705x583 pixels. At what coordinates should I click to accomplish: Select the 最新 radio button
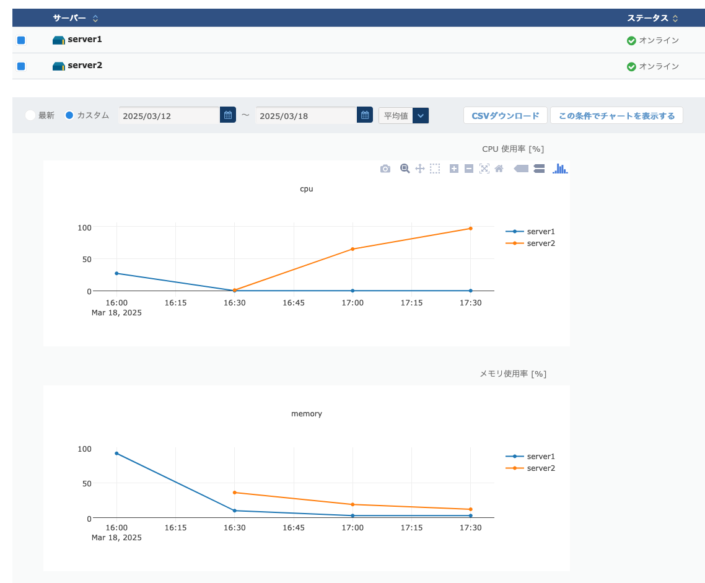pyautogui.click(x=30, y=115)
